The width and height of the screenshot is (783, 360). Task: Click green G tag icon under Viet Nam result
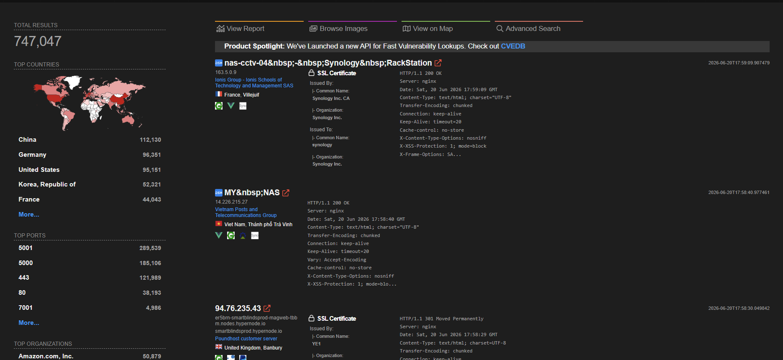click(x=231, y=235)
